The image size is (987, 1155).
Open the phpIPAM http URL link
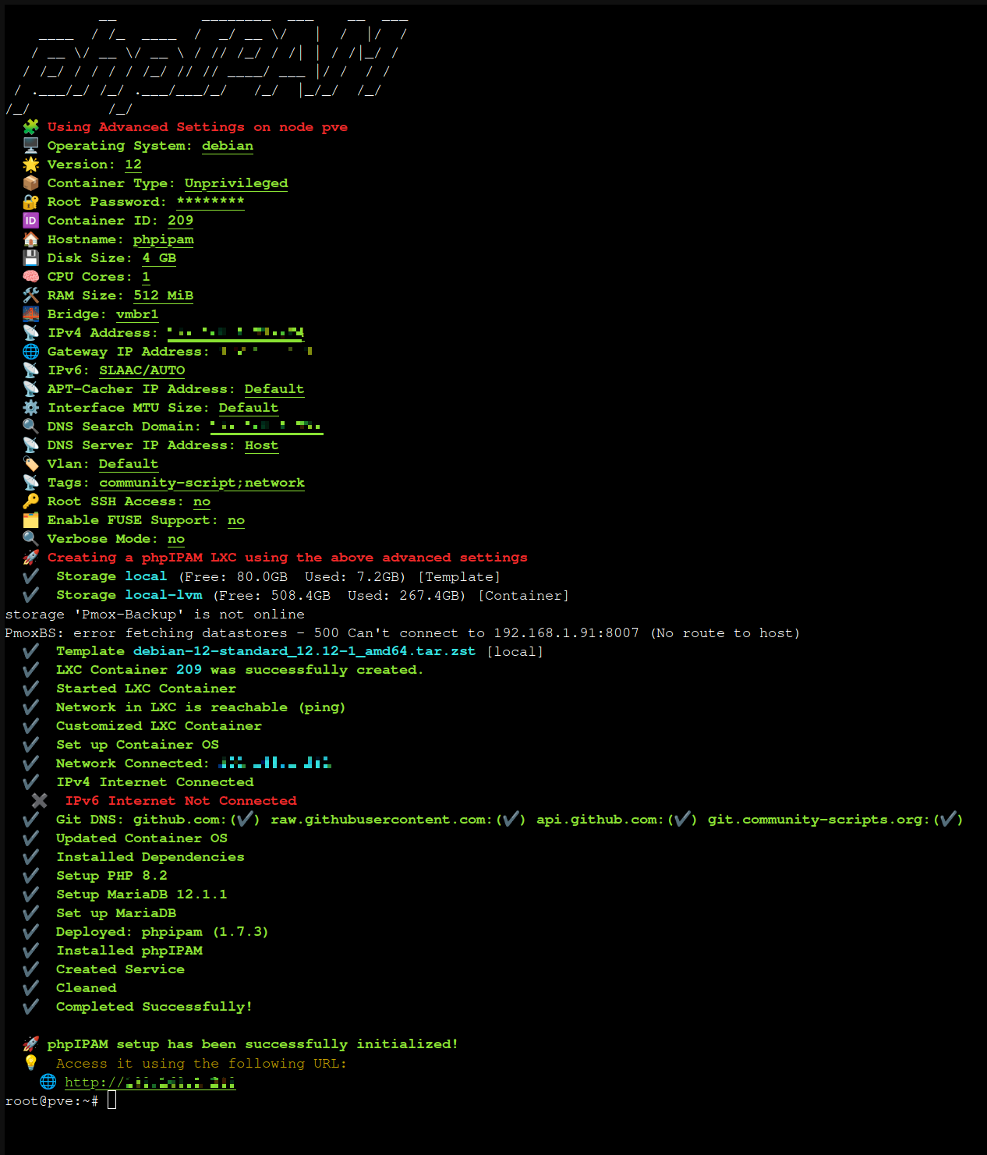tap(150, 1082)
